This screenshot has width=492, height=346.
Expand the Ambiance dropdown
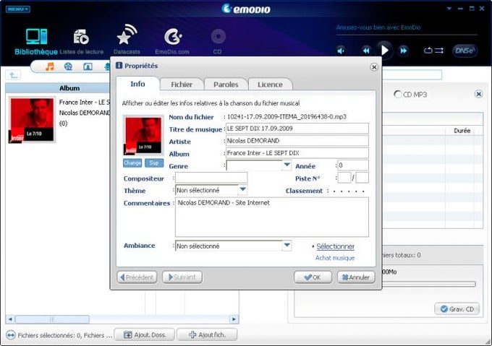[x=287, y=246]
